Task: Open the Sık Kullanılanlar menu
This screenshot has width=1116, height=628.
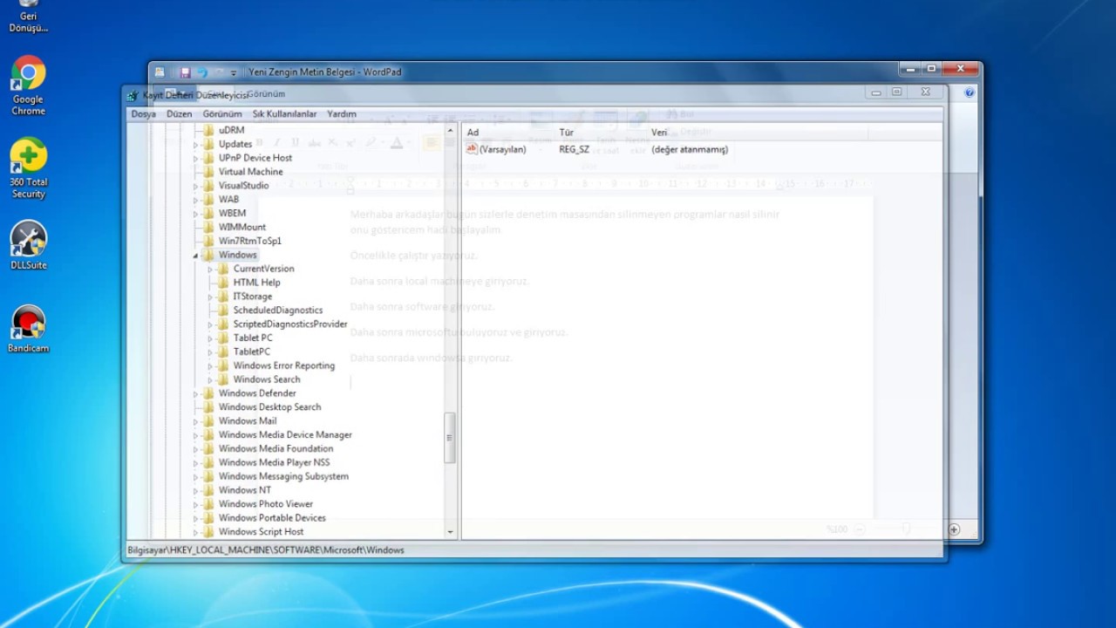Action: coord(284,114)
